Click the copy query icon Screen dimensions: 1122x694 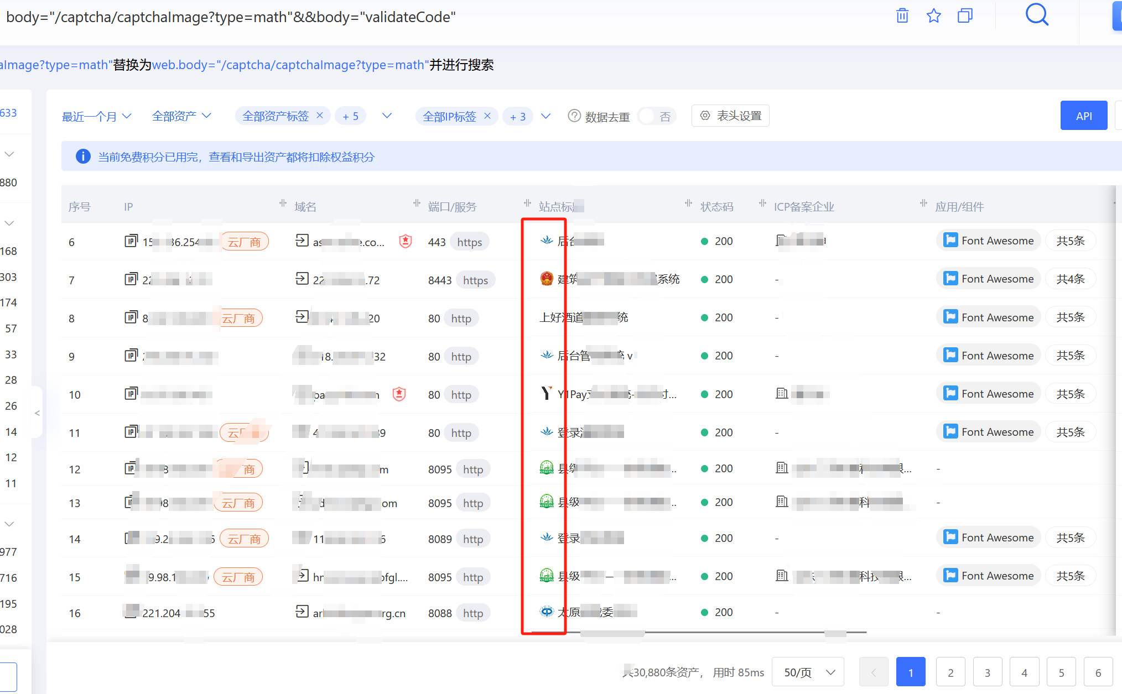tap(965, 15)
